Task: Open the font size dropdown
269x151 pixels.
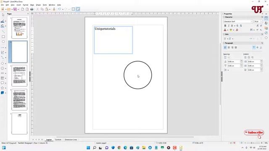Action: [x=261, y=21]
